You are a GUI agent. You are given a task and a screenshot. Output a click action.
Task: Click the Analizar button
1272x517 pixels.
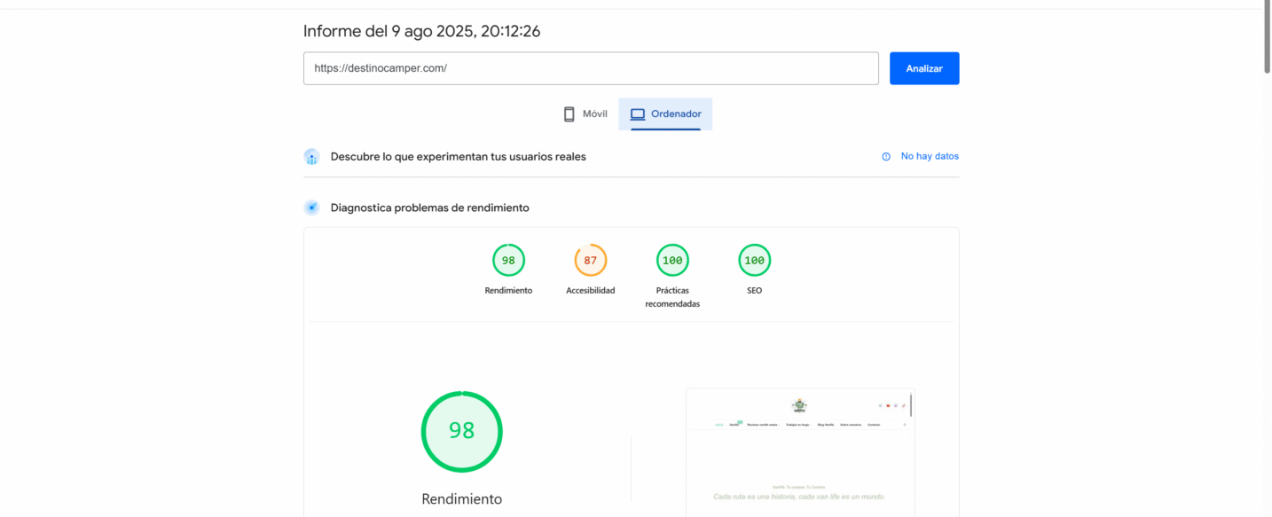[924, 68]
